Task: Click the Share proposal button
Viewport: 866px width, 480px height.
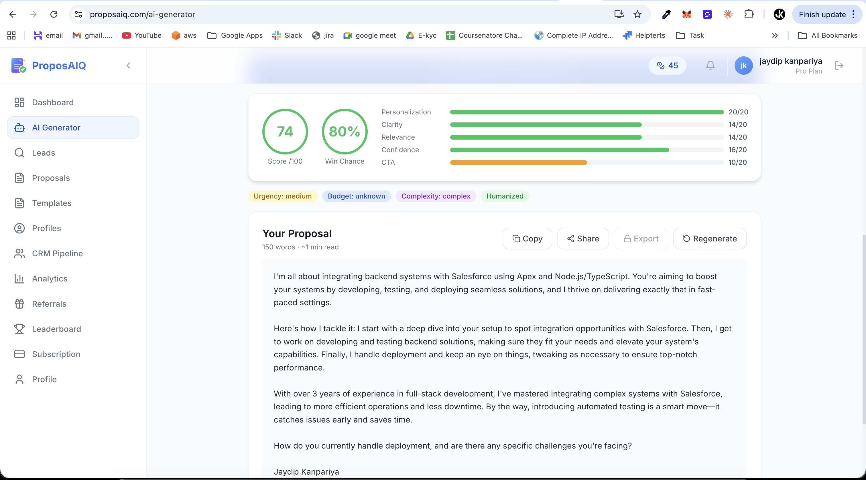Action: [x=583, y=239]
